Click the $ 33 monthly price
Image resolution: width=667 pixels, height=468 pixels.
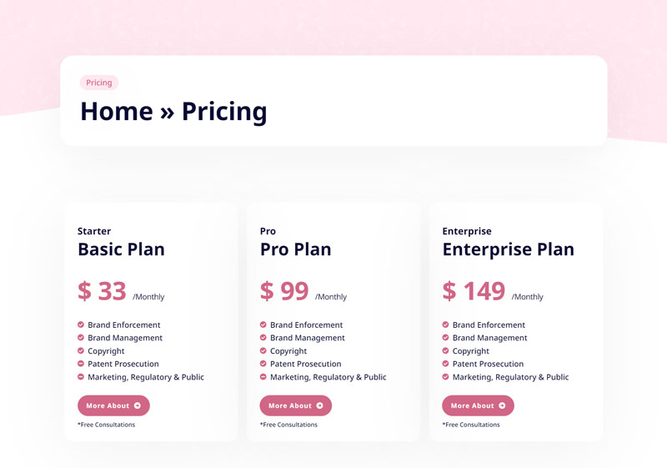coord(102,291)
